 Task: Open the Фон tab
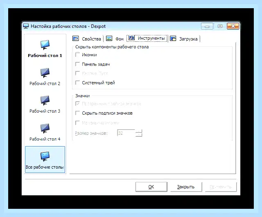115,38
